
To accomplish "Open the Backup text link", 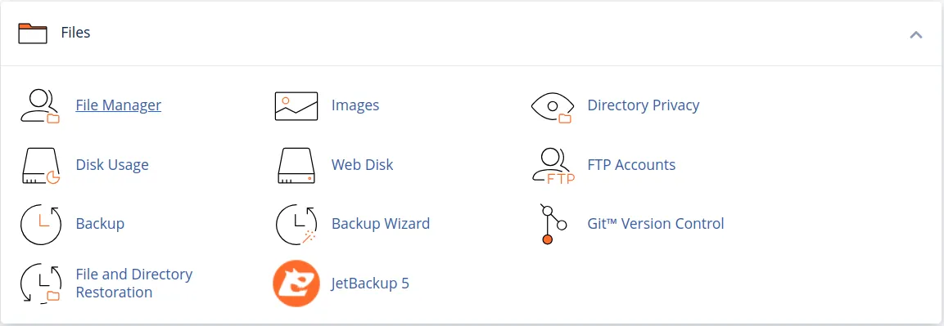I will click(x=100, y=223).
